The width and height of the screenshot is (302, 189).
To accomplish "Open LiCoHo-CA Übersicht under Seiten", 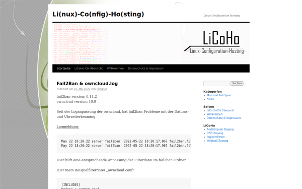I will (x=220, y=110).
